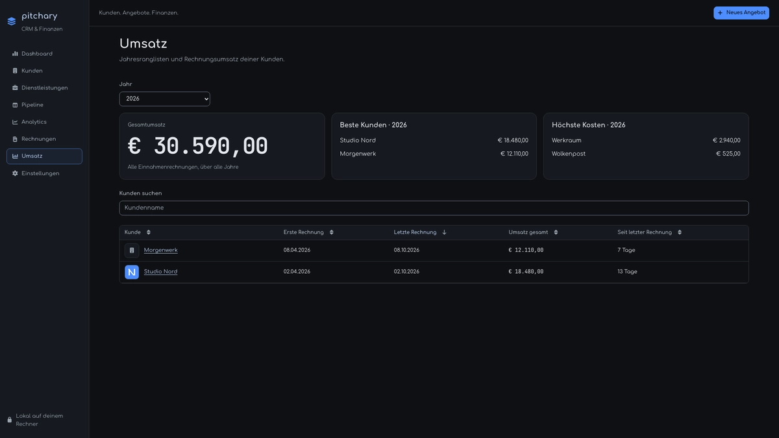Click the table cell € 12.110,00
This screenshot has height=438, width=779.
[x=526, y=250]
